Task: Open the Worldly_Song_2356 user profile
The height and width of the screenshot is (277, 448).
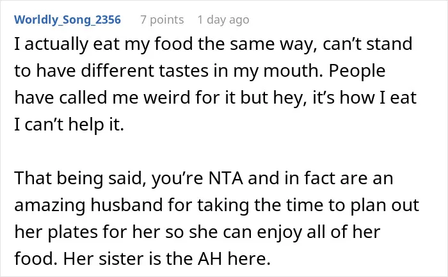Action: tap(67, 20)
